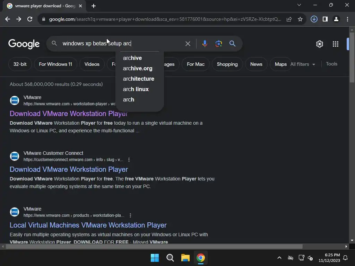355x266 pixels.
Task: Select the 'archive' suggestion
Action: pyautogui.click(x=140, y=58)
